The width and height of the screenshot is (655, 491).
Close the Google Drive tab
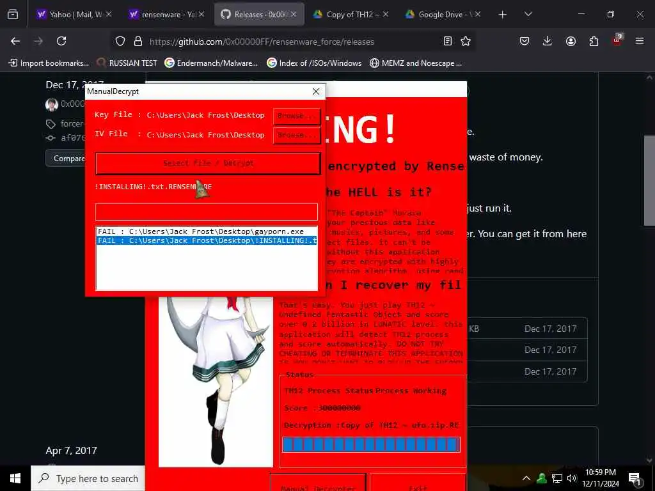(477, 14)
